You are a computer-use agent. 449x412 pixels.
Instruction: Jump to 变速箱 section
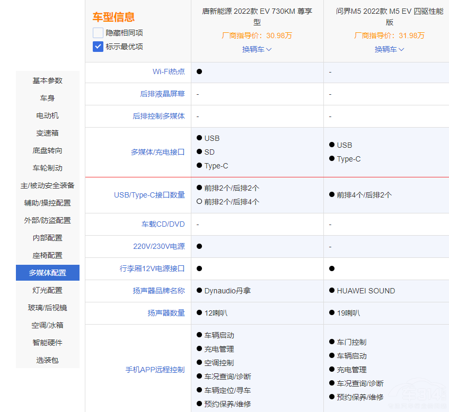(x=48, y=133)
